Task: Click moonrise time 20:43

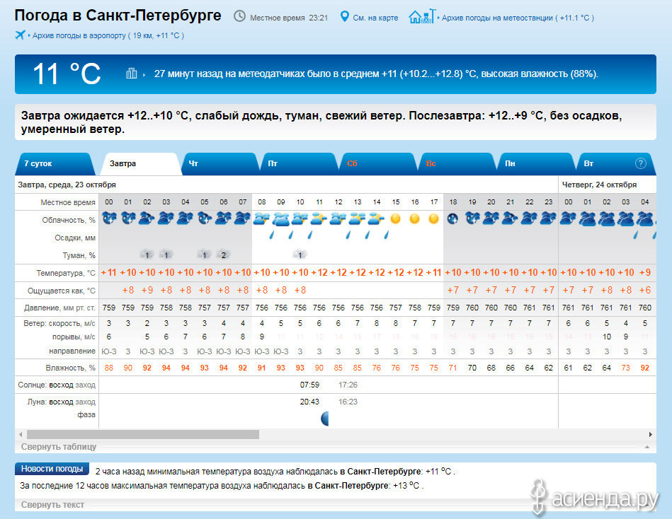Action: click(309, 402)
